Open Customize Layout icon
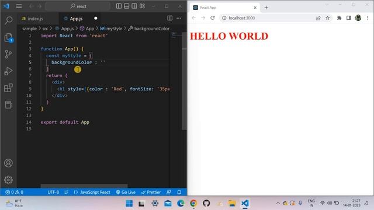 142,6
